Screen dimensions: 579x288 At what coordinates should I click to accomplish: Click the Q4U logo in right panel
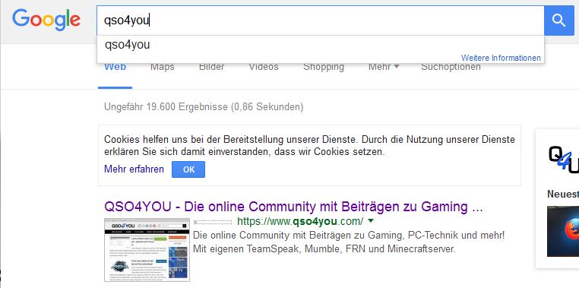click(564, 160)
